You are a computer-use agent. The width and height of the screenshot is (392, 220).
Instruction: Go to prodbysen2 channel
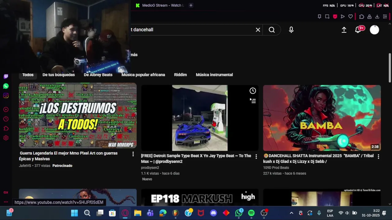pyautogui.click(x=150, y=167)
